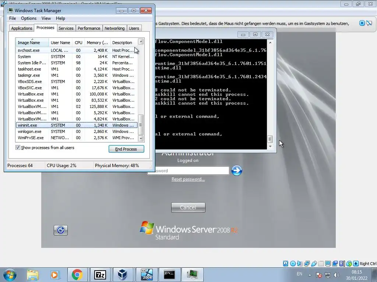Click the Ease of Access button on logon screen
The width and height of the screenshot is (377, 282).
[x=61, y=230]
